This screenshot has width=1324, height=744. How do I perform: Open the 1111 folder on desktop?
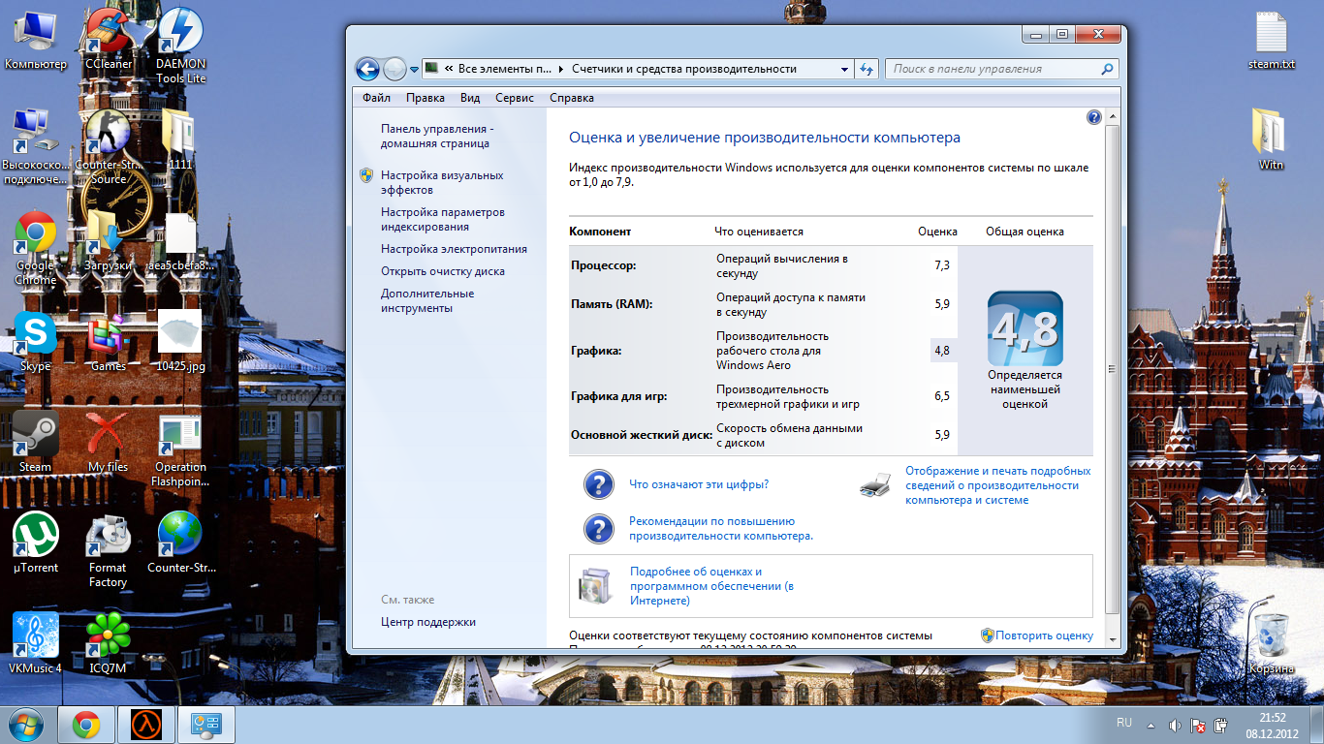tap(181, 139)
